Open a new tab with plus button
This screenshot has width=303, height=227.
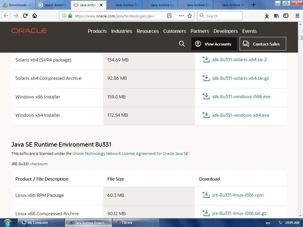point(254,5)
